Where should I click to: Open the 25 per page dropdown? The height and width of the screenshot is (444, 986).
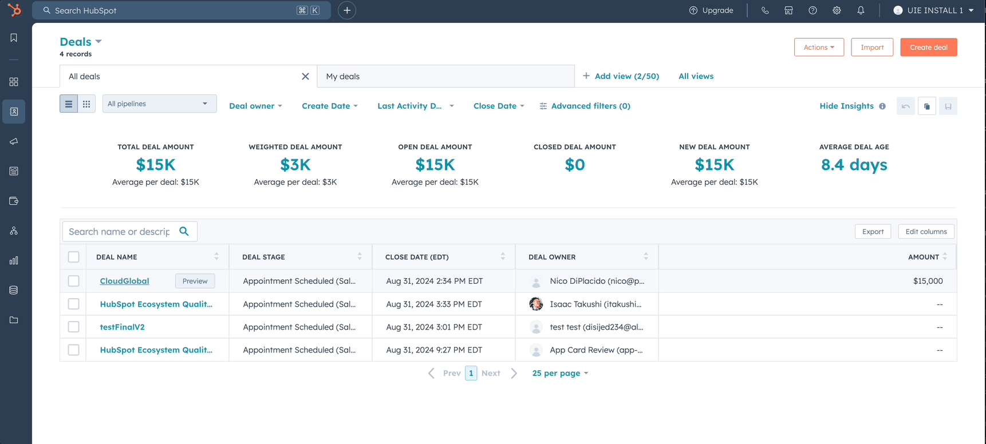560,373
